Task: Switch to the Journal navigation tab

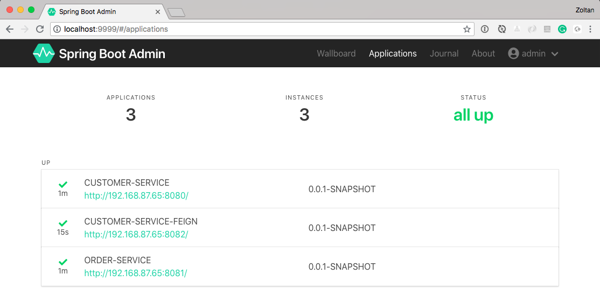Action: tap(444, 53)
